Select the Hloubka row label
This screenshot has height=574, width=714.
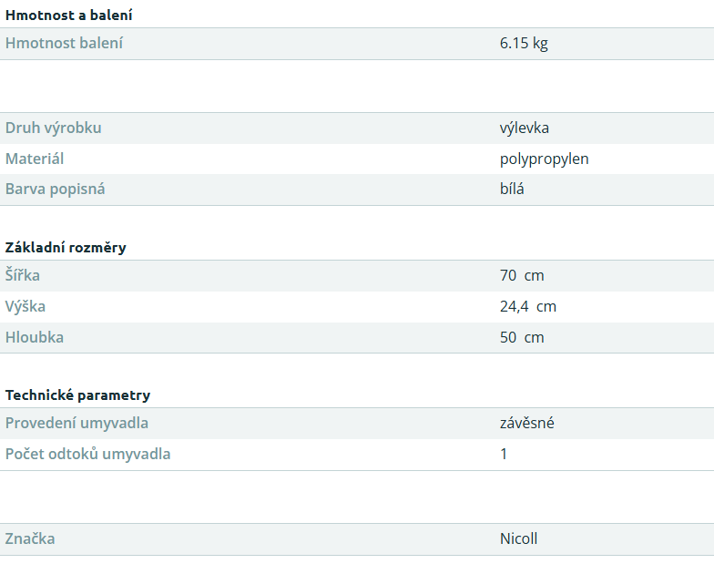click(x=35, y=337)
